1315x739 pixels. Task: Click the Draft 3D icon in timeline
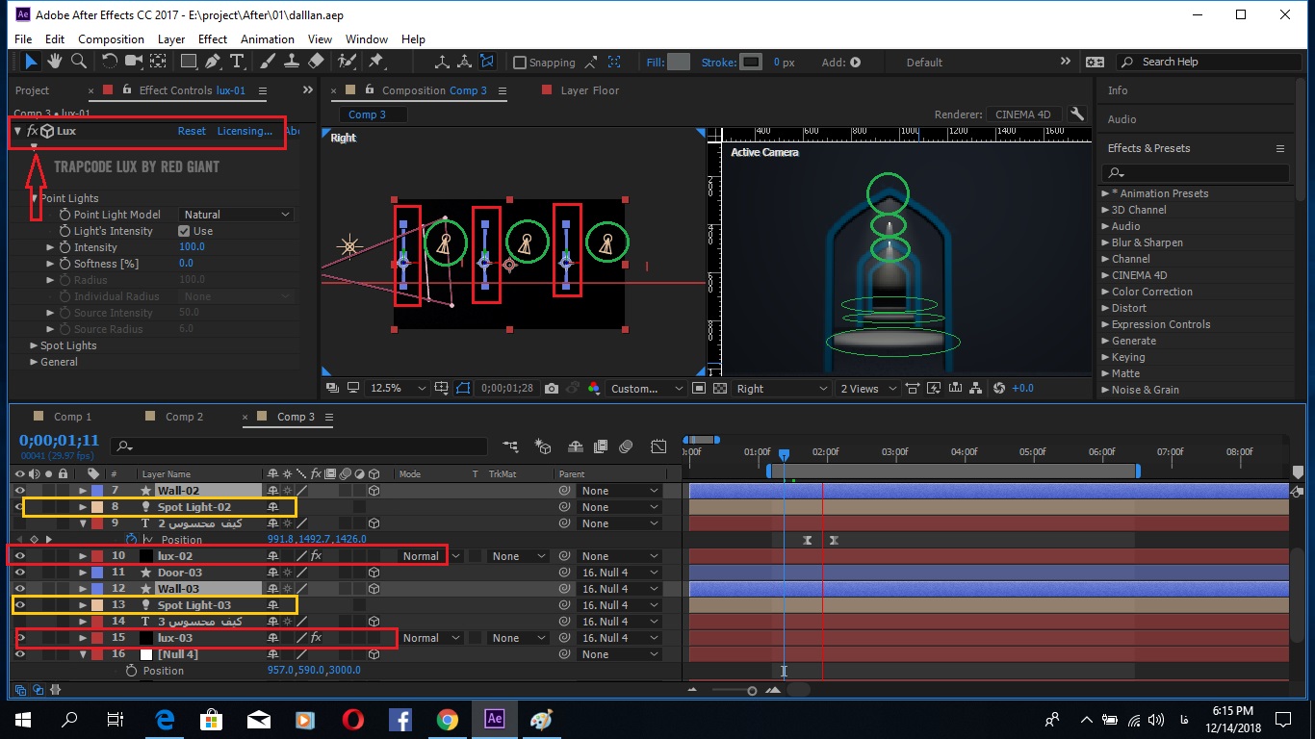click(x=543, y=446)
